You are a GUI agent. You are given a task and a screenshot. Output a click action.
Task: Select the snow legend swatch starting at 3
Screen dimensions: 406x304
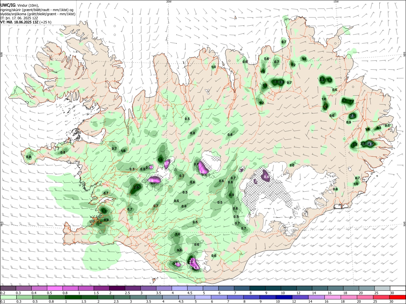[148, 288]
